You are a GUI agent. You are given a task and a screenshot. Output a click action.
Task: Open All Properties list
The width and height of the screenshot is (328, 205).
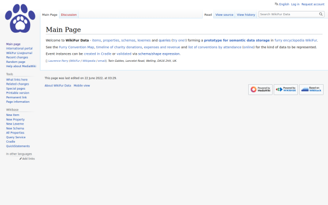(x=15, y=133)
